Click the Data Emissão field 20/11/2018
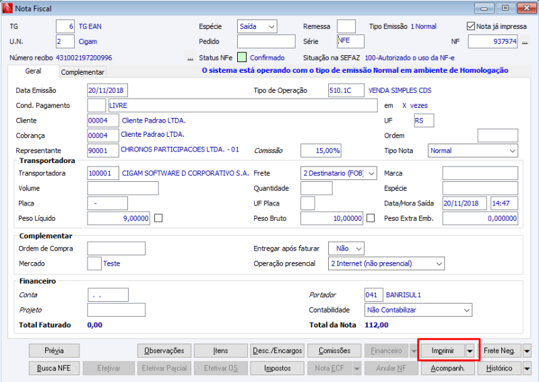Viewport: 539px width, 382px height. pos(107,90)
